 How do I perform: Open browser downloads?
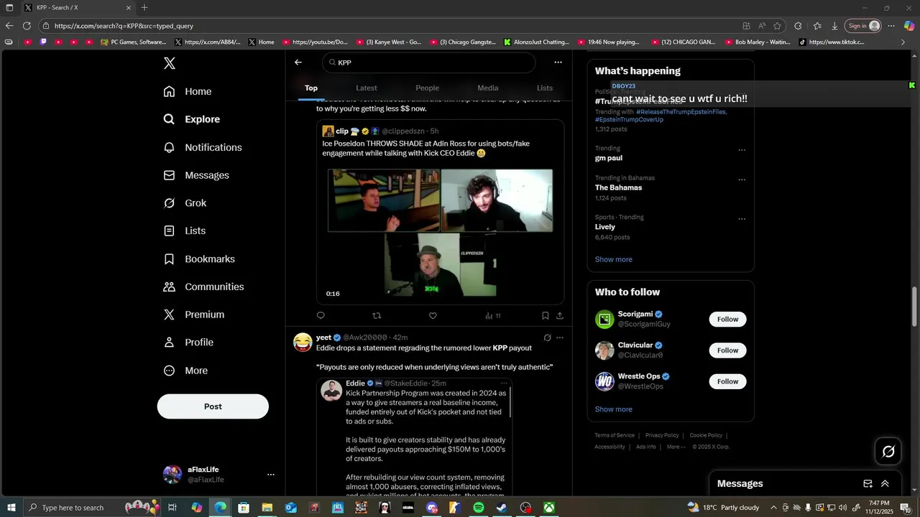(834, 26)
